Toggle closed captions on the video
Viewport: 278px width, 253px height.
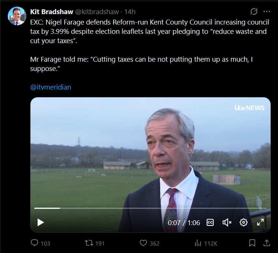pyautogui.click(x=210, y=223)
